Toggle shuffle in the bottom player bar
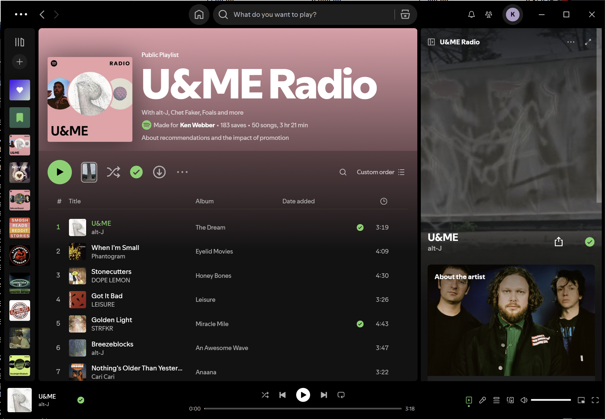 coord(265,395)
